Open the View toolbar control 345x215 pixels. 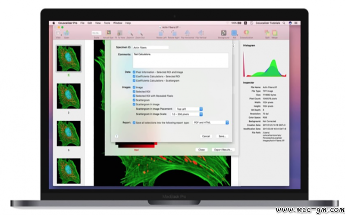[x=58, y=33]
